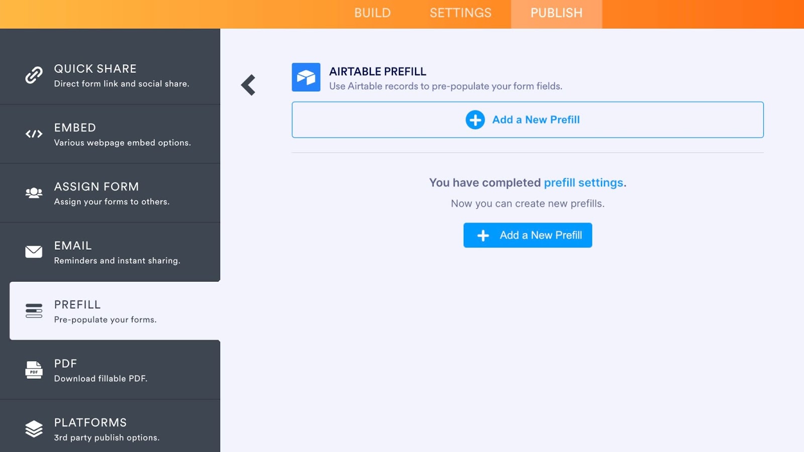Click the plus icon on blue Add a New Prefill button
The image size is (804, 452).
click(483, 236)
